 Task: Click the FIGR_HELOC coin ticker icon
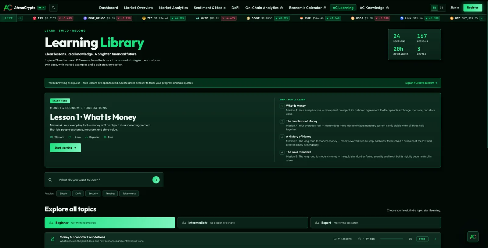click(85, 18)
